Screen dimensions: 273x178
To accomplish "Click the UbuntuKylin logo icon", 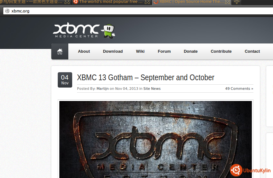I will 236,170.
